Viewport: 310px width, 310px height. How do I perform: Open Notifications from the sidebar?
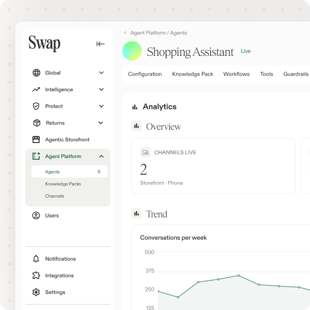pyautogui.click(x=61, y=259)
